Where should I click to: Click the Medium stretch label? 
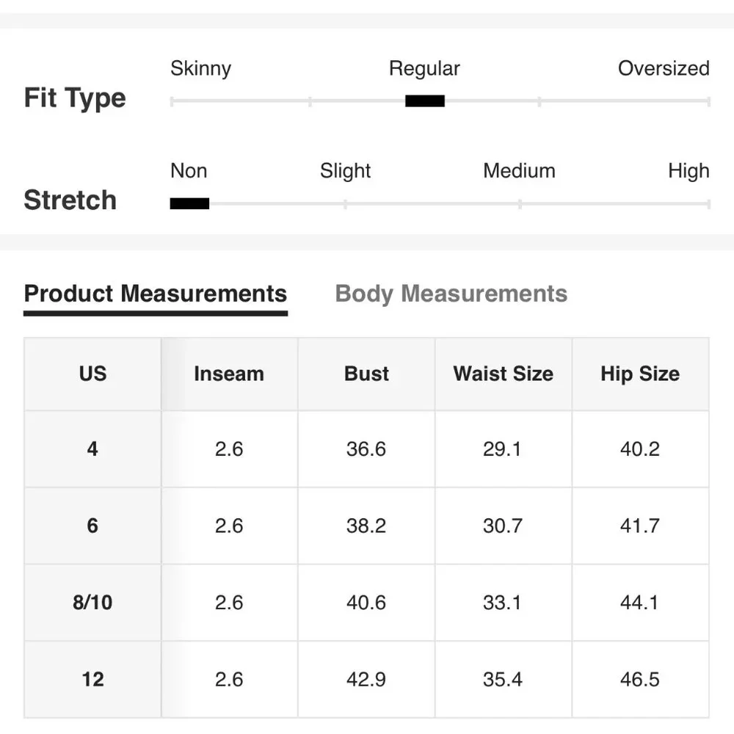(519, 171)
